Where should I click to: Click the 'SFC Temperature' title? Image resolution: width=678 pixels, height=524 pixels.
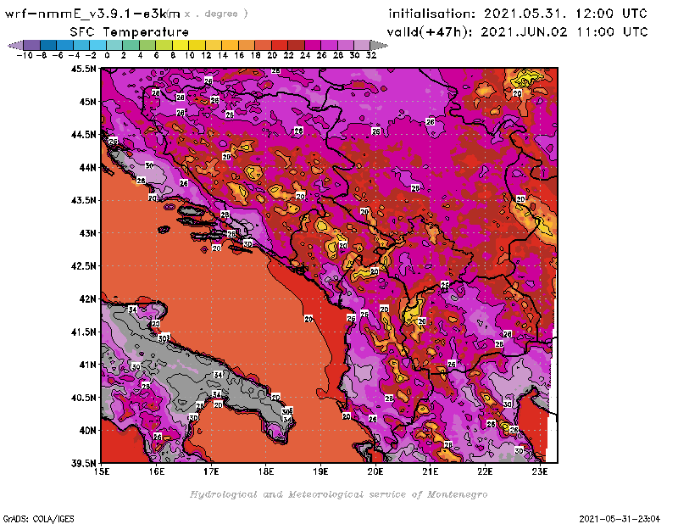click(x=130, y=32)
